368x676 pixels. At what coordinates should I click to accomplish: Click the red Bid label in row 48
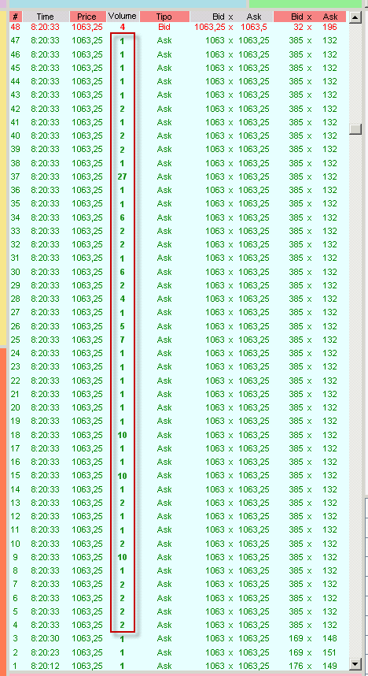[x=164, y=27]
